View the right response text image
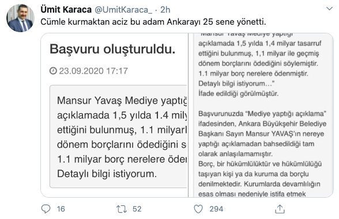339x219 pixels. coord(261,115)
